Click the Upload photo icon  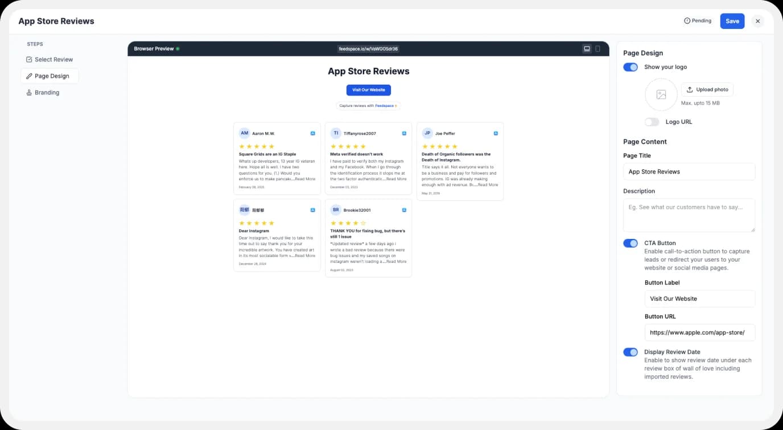690,89
